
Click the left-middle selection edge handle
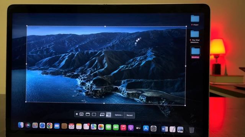coord(26,64)
